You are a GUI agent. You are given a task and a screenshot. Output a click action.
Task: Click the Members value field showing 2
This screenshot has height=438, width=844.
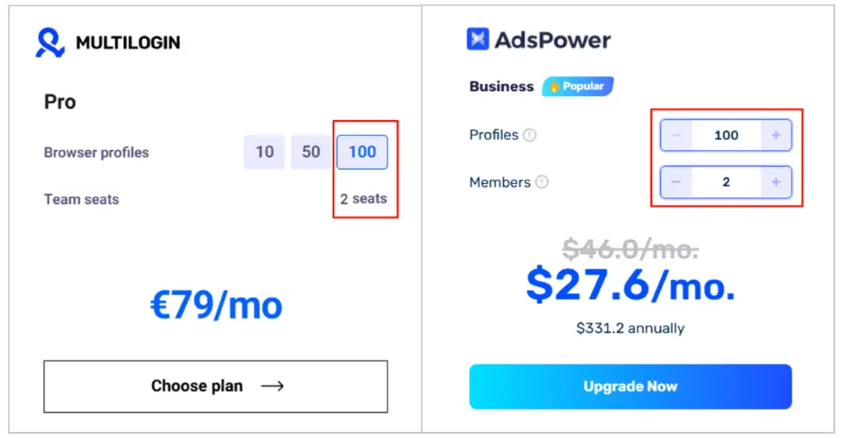coord(726,182)
